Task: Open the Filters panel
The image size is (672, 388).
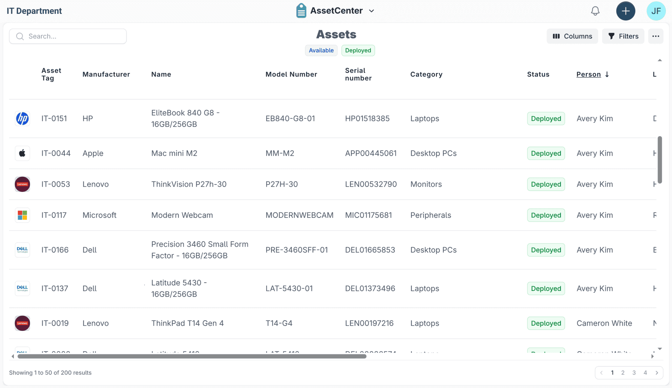Action: [623, 36]
